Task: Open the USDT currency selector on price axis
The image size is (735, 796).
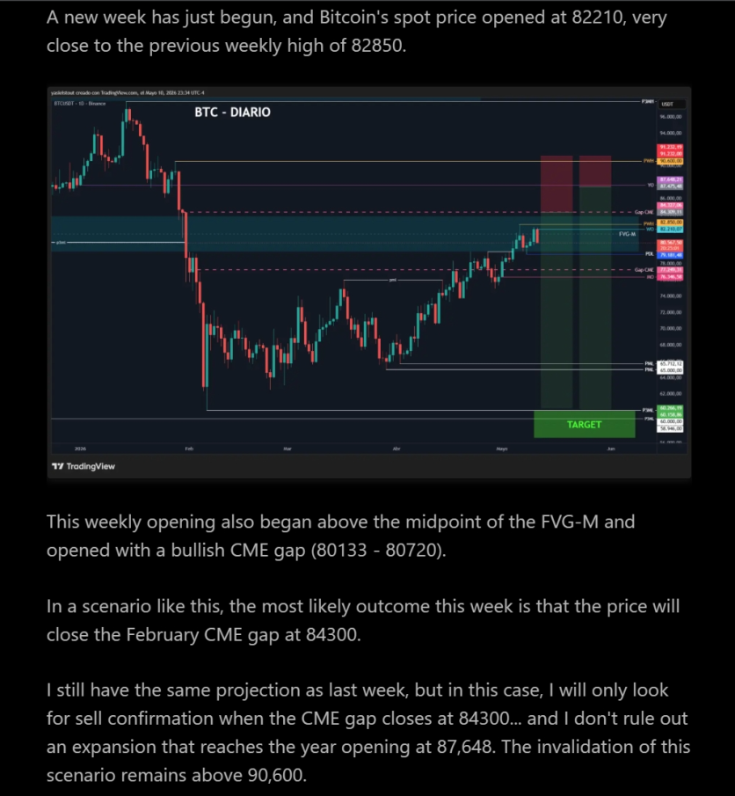Action: (x=671, y=104)
